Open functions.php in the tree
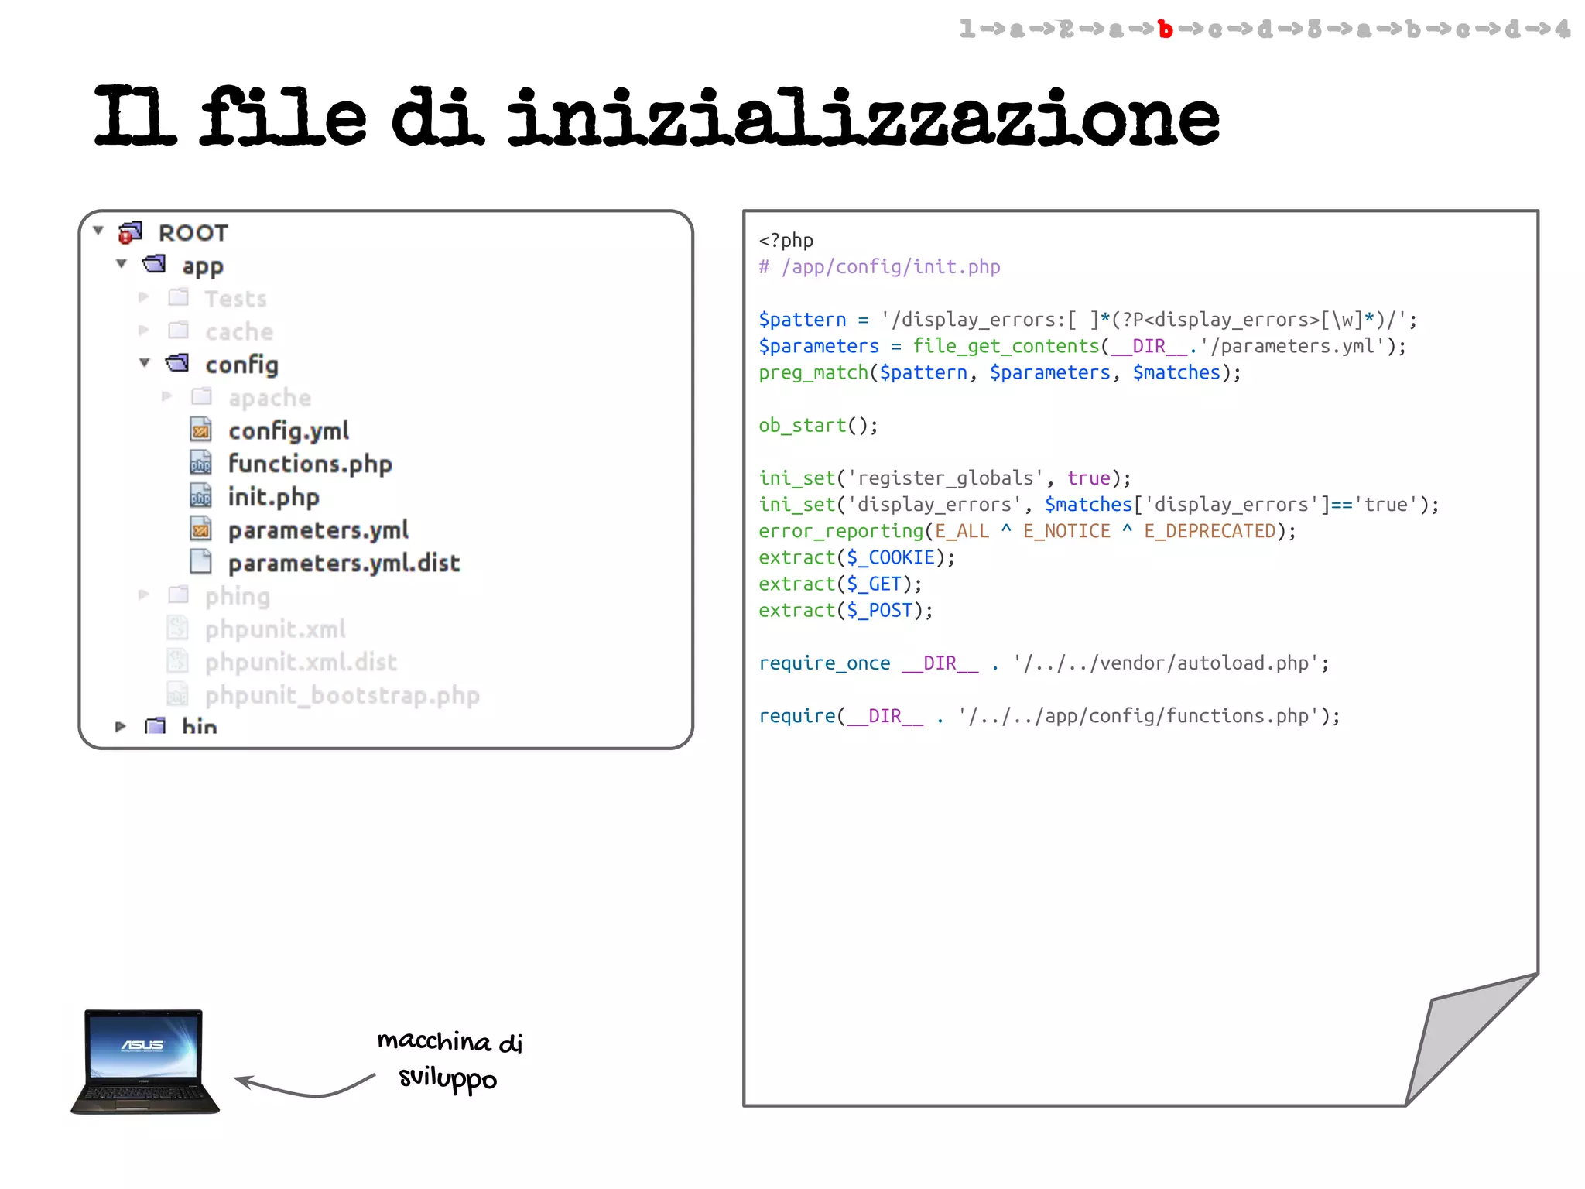 click(310, 464)
